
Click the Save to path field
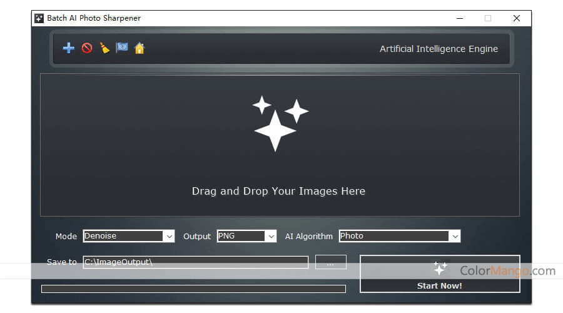click(x=195, y=262)
